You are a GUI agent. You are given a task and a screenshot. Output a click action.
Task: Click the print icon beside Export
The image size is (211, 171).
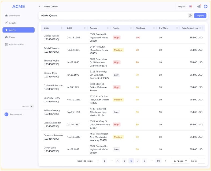[x=190, y=16]
